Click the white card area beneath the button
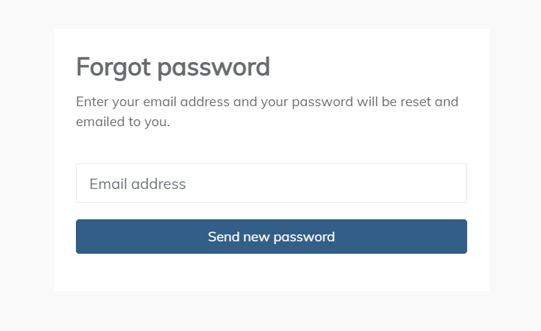Viewport: 541px width, 331px height. pyautogui.click(x=271, y=272)
